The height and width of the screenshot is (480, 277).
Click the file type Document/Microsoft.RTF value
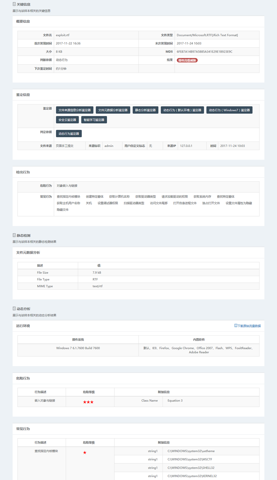pyautogui.click(x=207, y=35)
